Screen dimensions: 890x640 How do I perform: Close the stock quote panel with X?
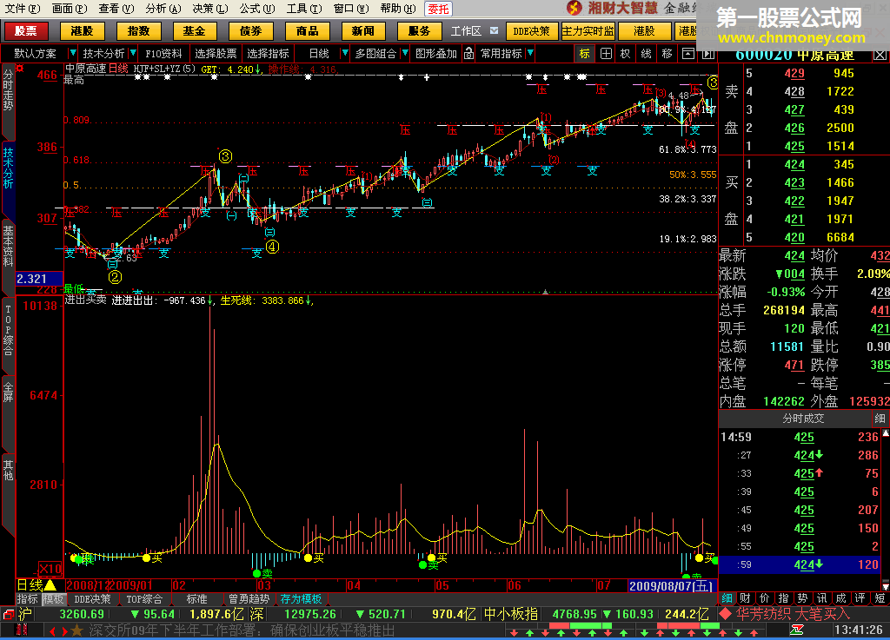[880, 55]
